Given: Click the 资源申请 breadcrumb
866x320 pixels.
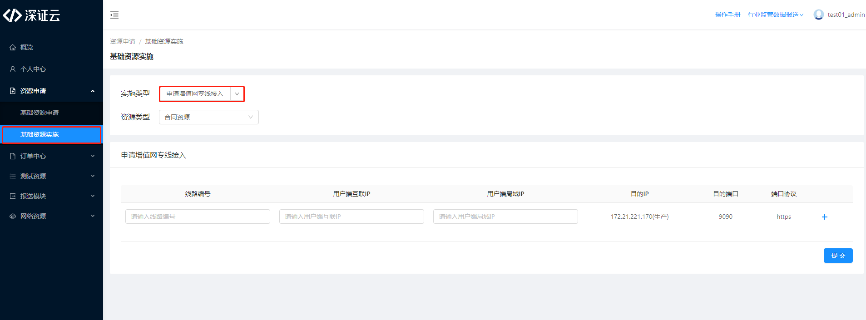Looking at the screenshot, I should (123, 41).
